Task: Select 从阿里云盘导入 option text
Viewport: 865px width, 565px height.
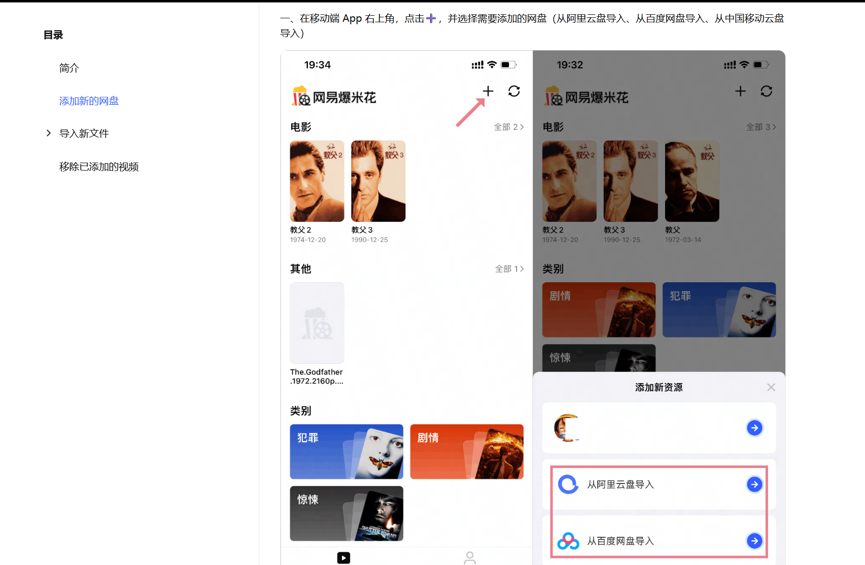Action: (621, 484)
